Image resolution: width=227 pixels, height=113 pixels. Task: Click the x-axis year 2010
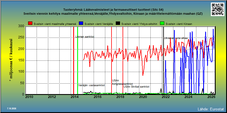(29, 97)
